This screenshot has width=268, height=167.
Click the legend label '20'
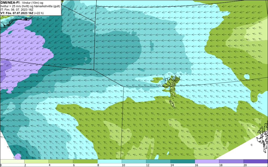point(245,165)
